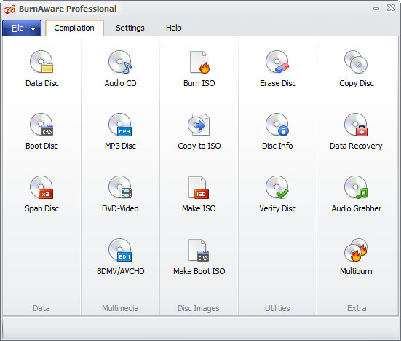Choose the DVD-Video icon
This screenshot has width=401, height=341.
(x=120, y=194)
